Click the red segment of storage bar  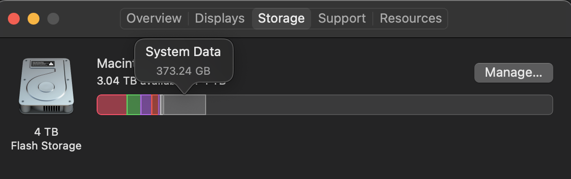tap(112, 105)
